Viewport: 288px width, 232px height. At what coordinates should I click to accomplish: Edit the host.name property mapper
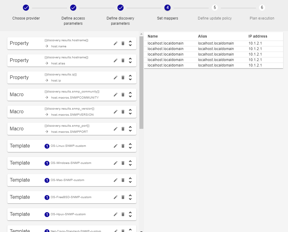[x=116, y=43]
